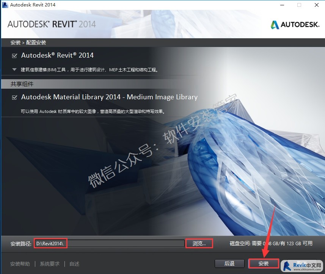Click the install path field D:\Revit2014\
The width and height of the screenshot is (325, 274).
[x=110, y=243]
